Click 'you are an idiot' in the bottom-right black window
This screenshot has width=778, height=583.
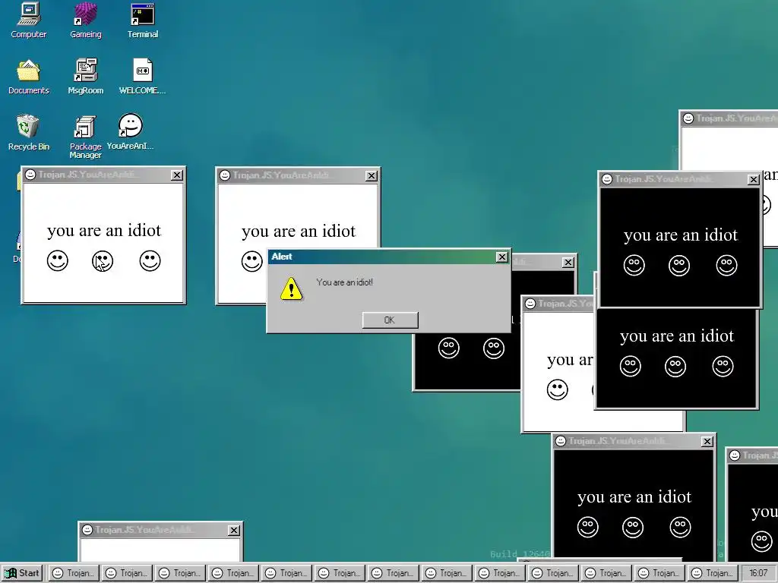click(634, 496)
